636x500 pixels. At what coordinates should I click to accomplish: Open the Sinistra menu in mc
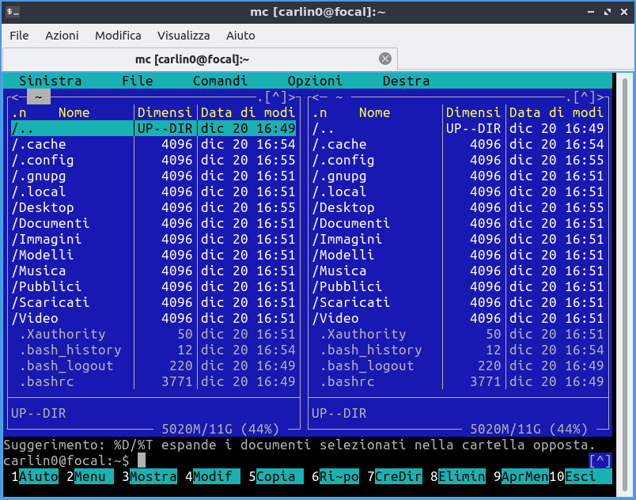[50, 81]
